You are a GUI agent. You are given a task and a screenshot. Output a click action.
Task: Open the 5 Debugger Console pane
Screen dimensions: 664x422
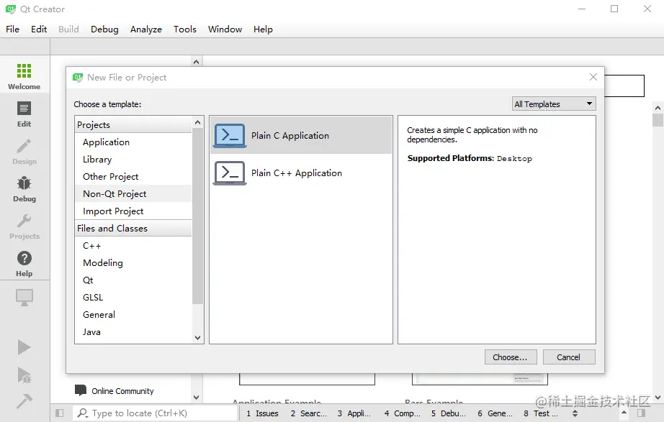click(x=448, y=413)
